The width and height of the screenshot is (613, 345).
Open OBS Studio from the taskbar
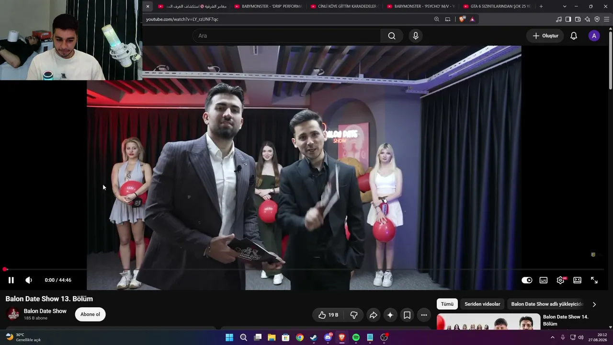384,337
